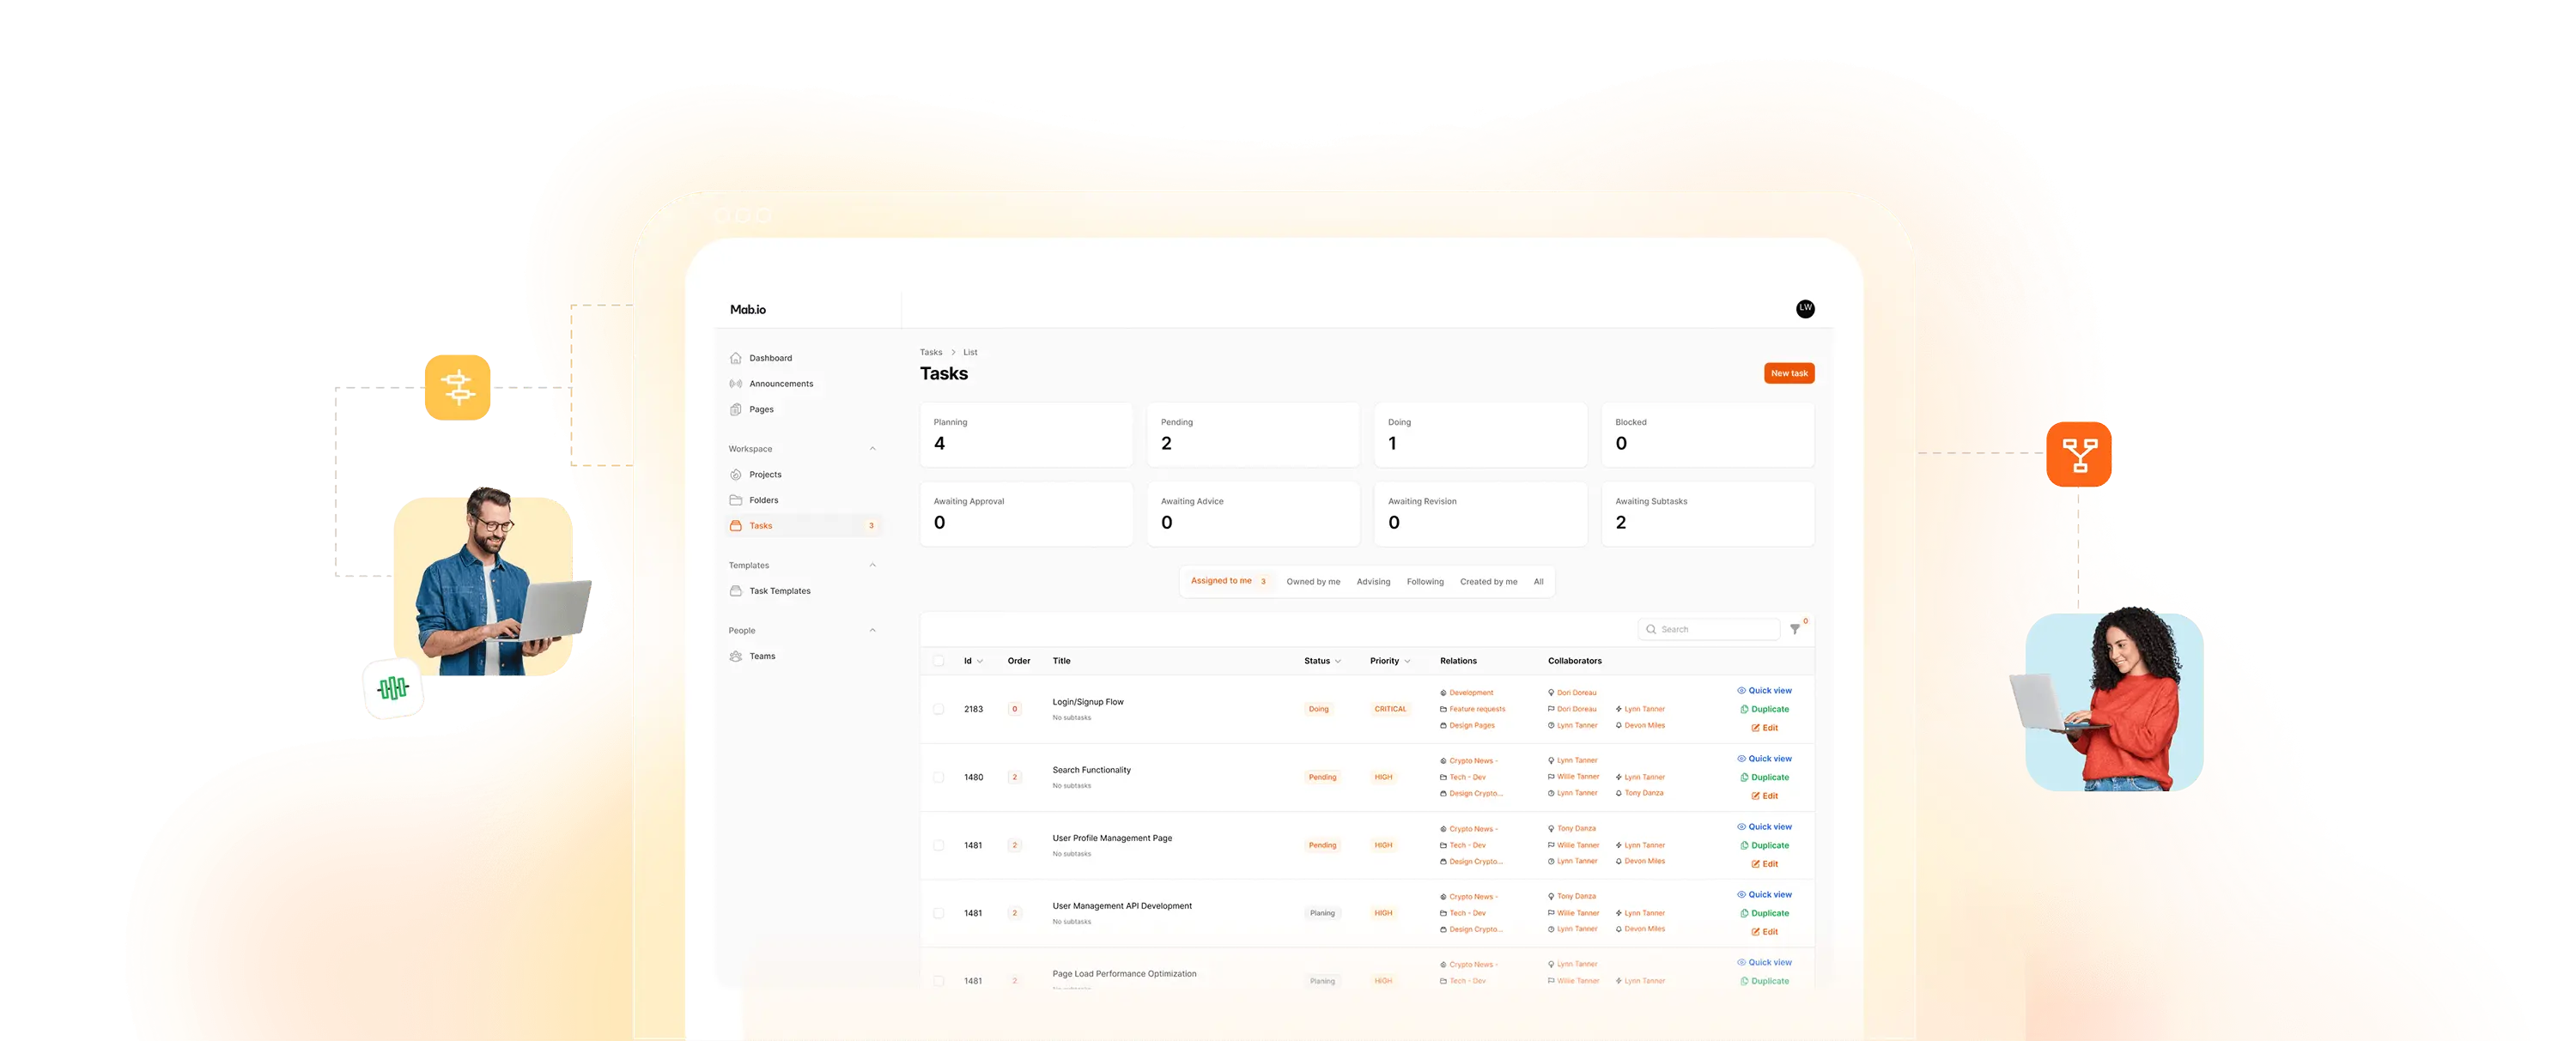This screenshot has height=1041, width=2576.
Task: Open Projects from sidebar icon
Action: 736,475
